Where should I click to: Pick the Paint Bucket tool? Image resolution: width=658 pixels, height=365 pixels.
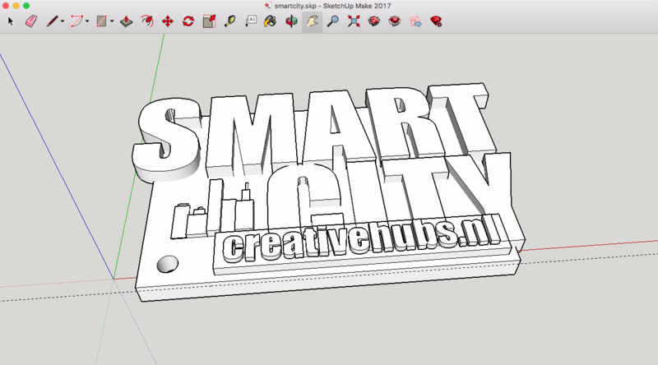click(x=271, y=21)
